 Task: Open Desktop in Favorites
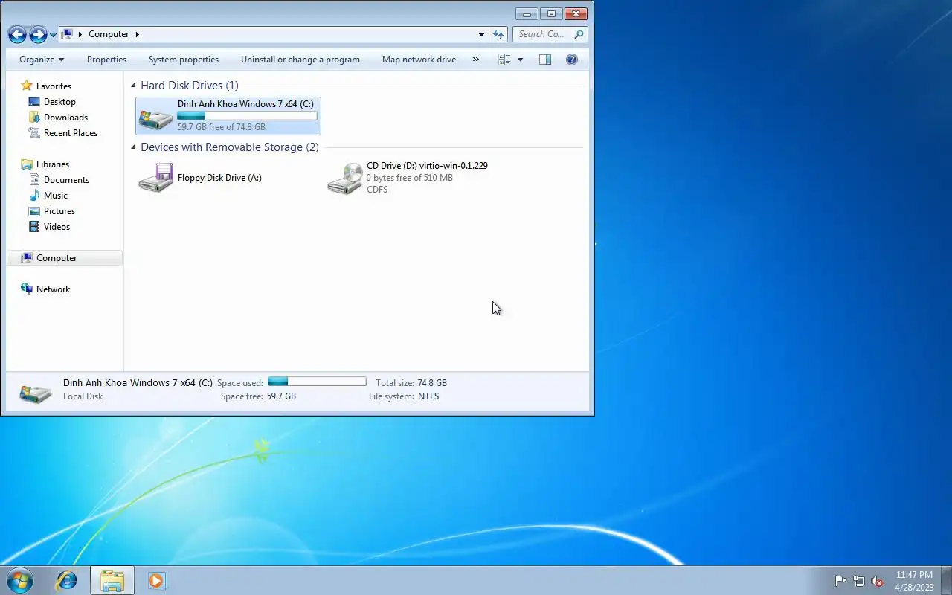[59, 102]
